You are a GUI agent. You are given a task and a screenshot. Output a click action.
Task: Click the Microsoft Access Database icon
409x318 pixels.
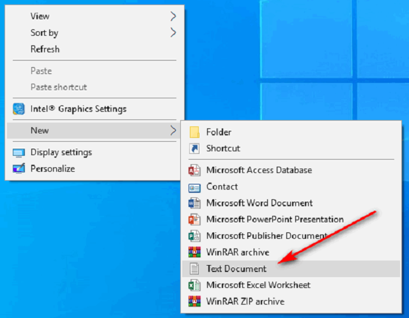(195, 170)
